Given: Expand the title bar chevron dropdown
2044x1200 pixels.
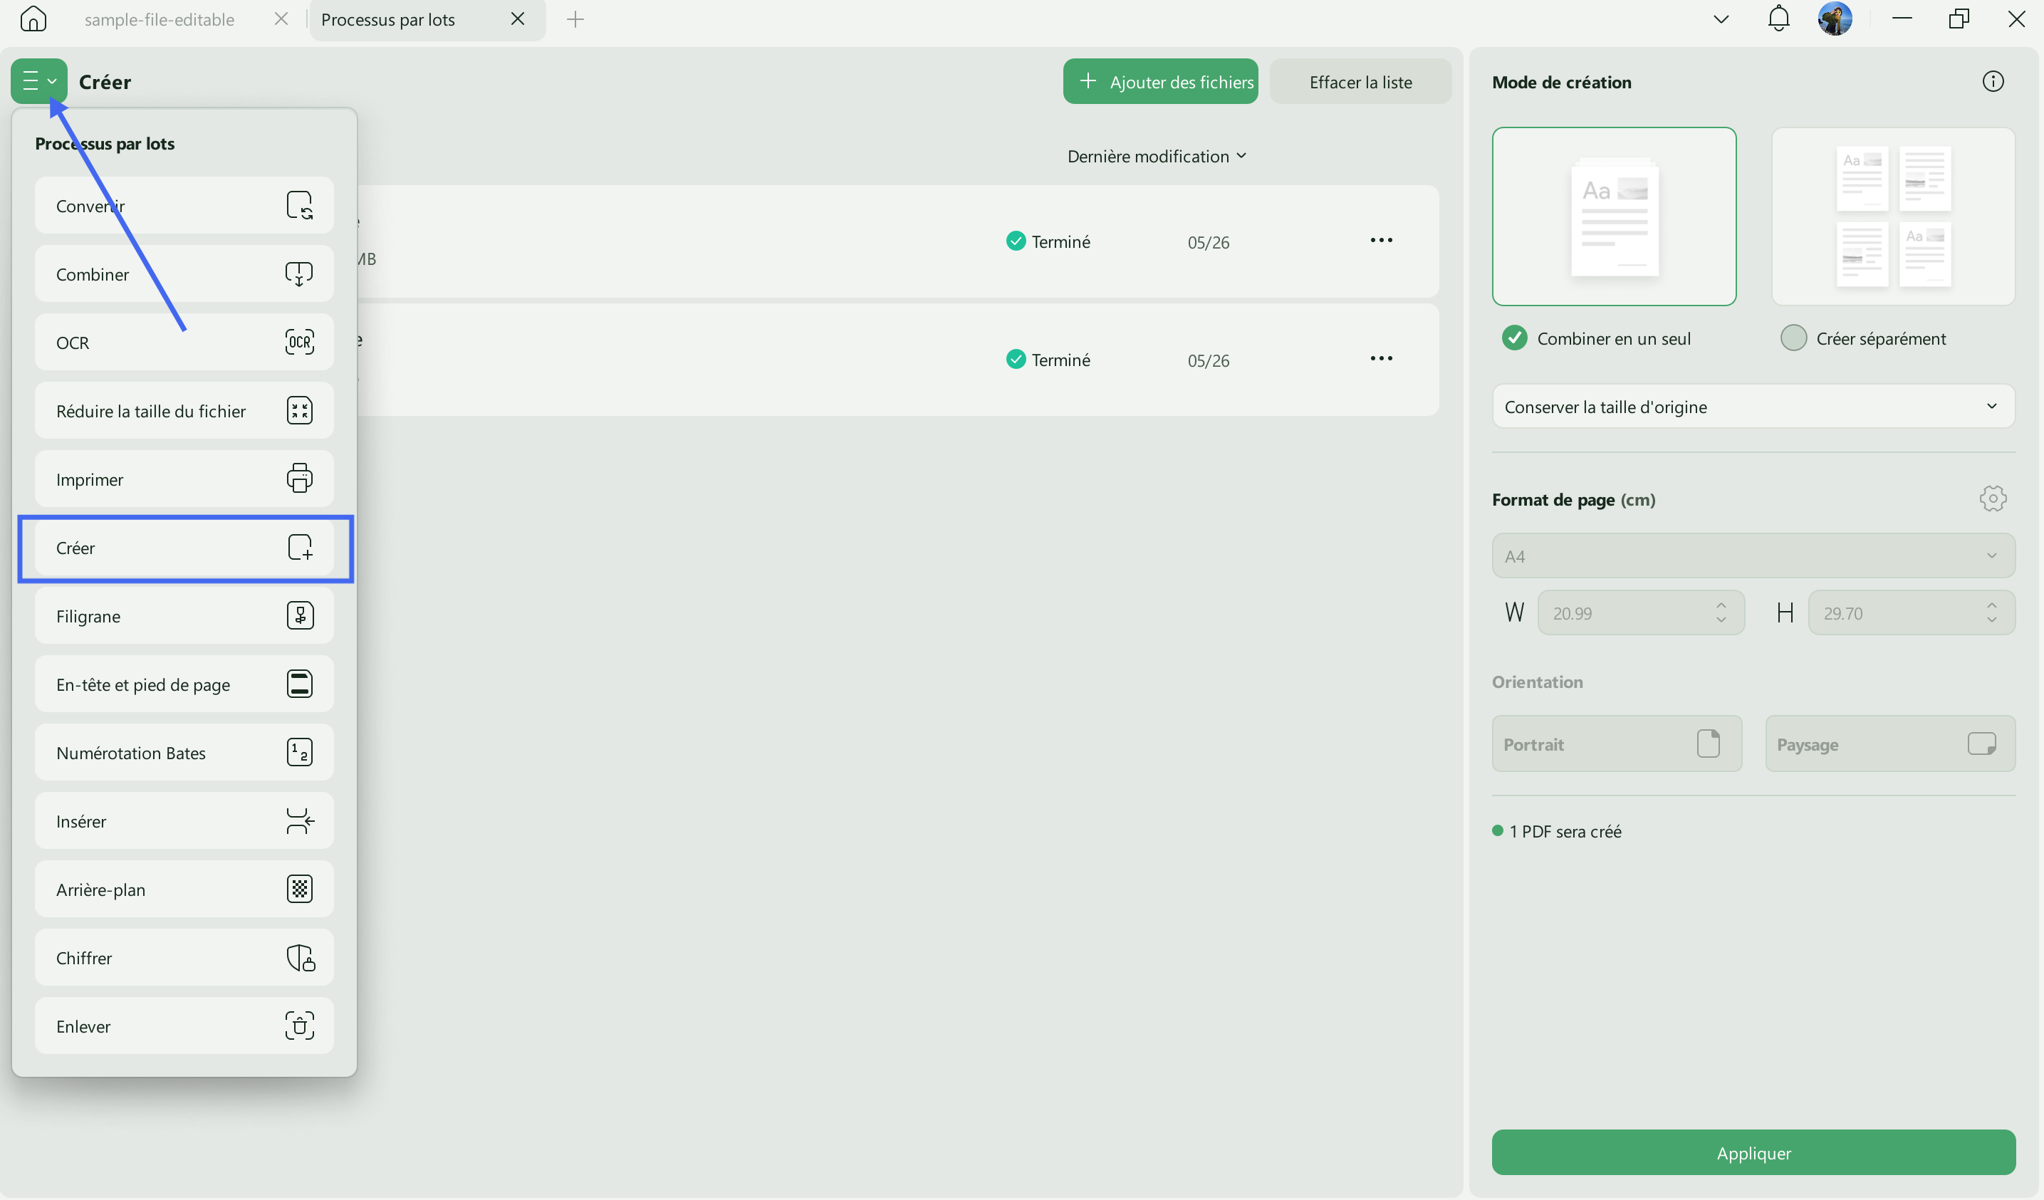Looking at the screenshot, I should (1721, 19).
